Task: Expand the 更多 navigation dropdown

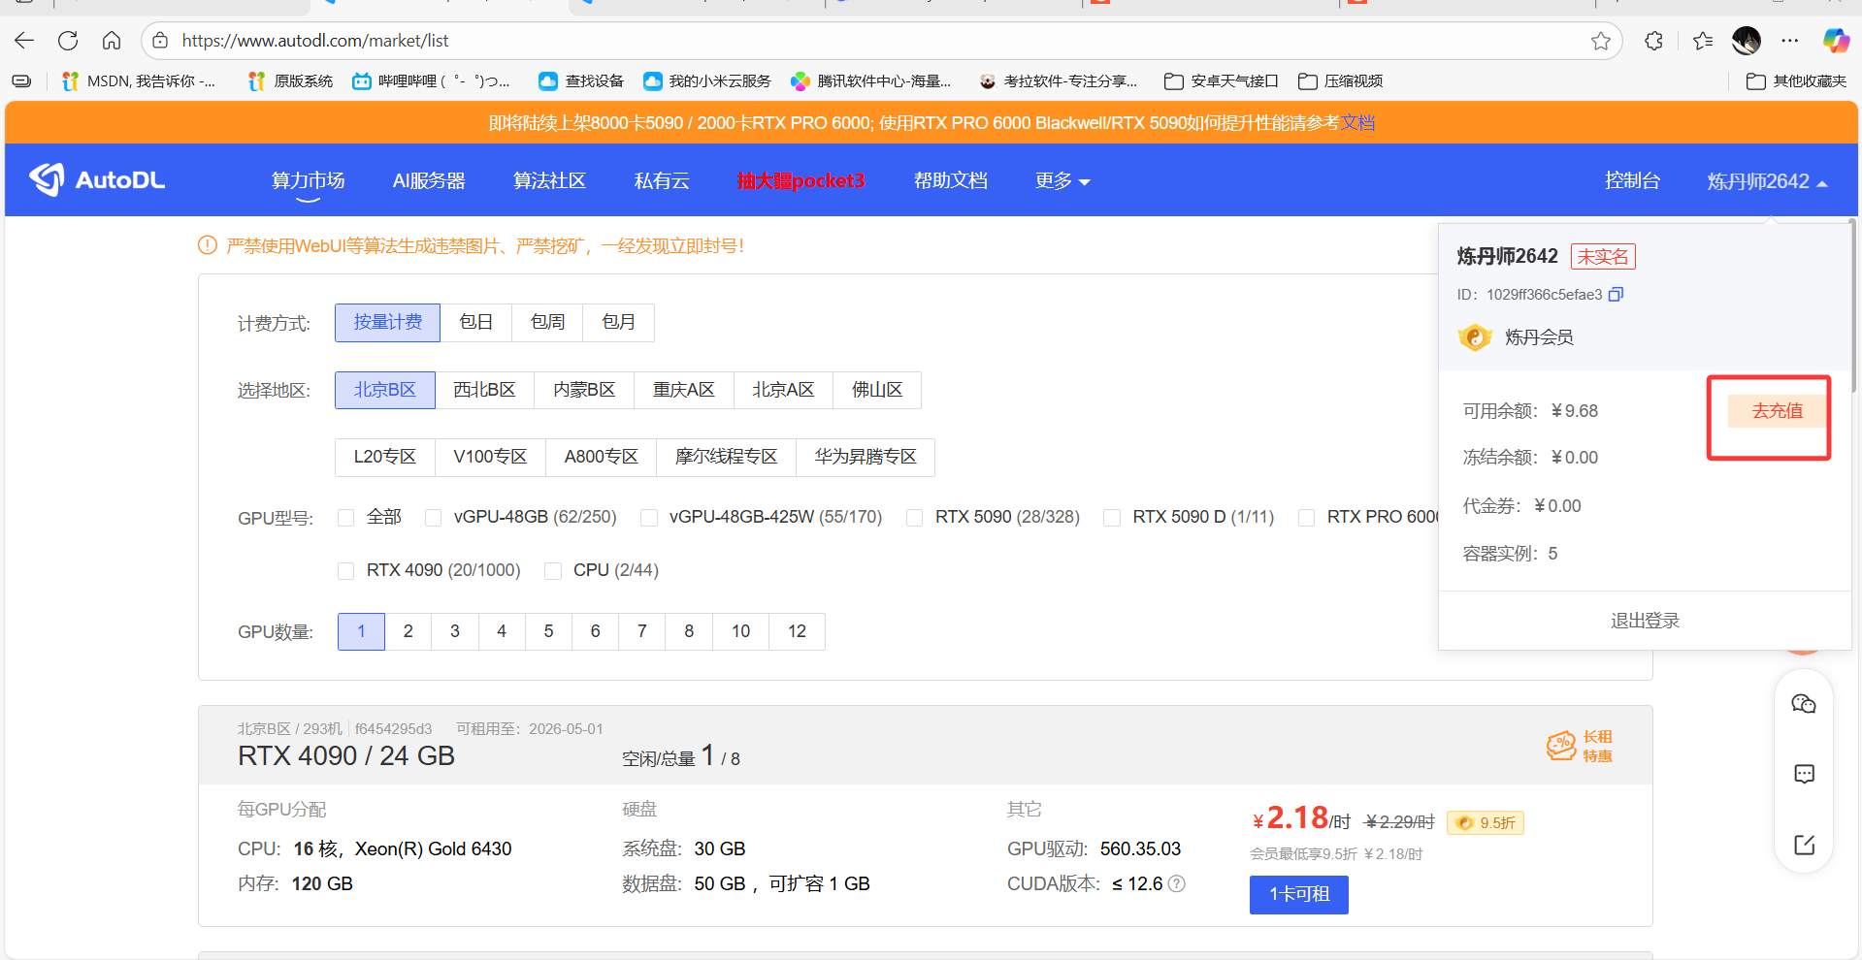Action: [x=1062, y=181]
